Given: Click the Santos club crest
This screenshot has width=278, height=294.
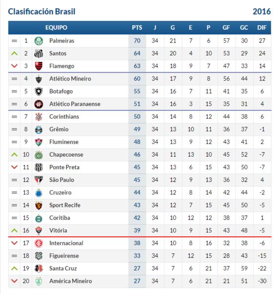Looking at the screenshot, I should coord(39,53).
